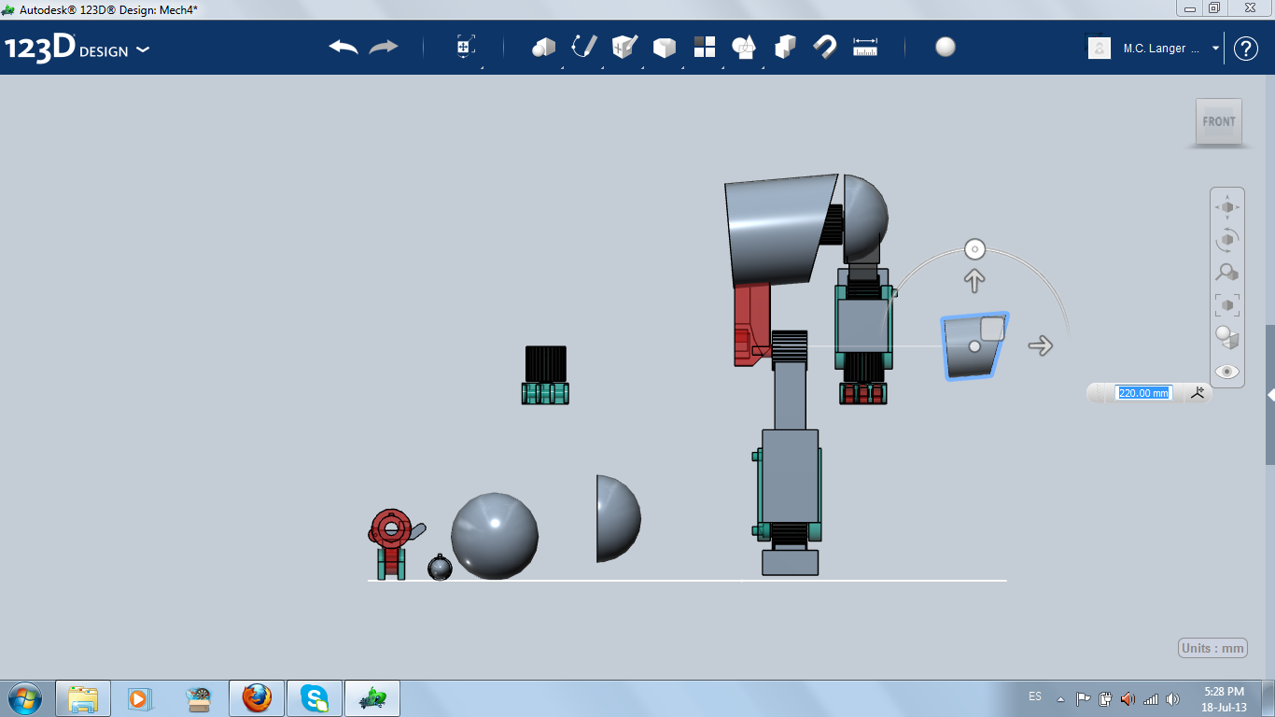
Task: Redo the undone action
Action: pyautogui.click(x=384, y=48)
